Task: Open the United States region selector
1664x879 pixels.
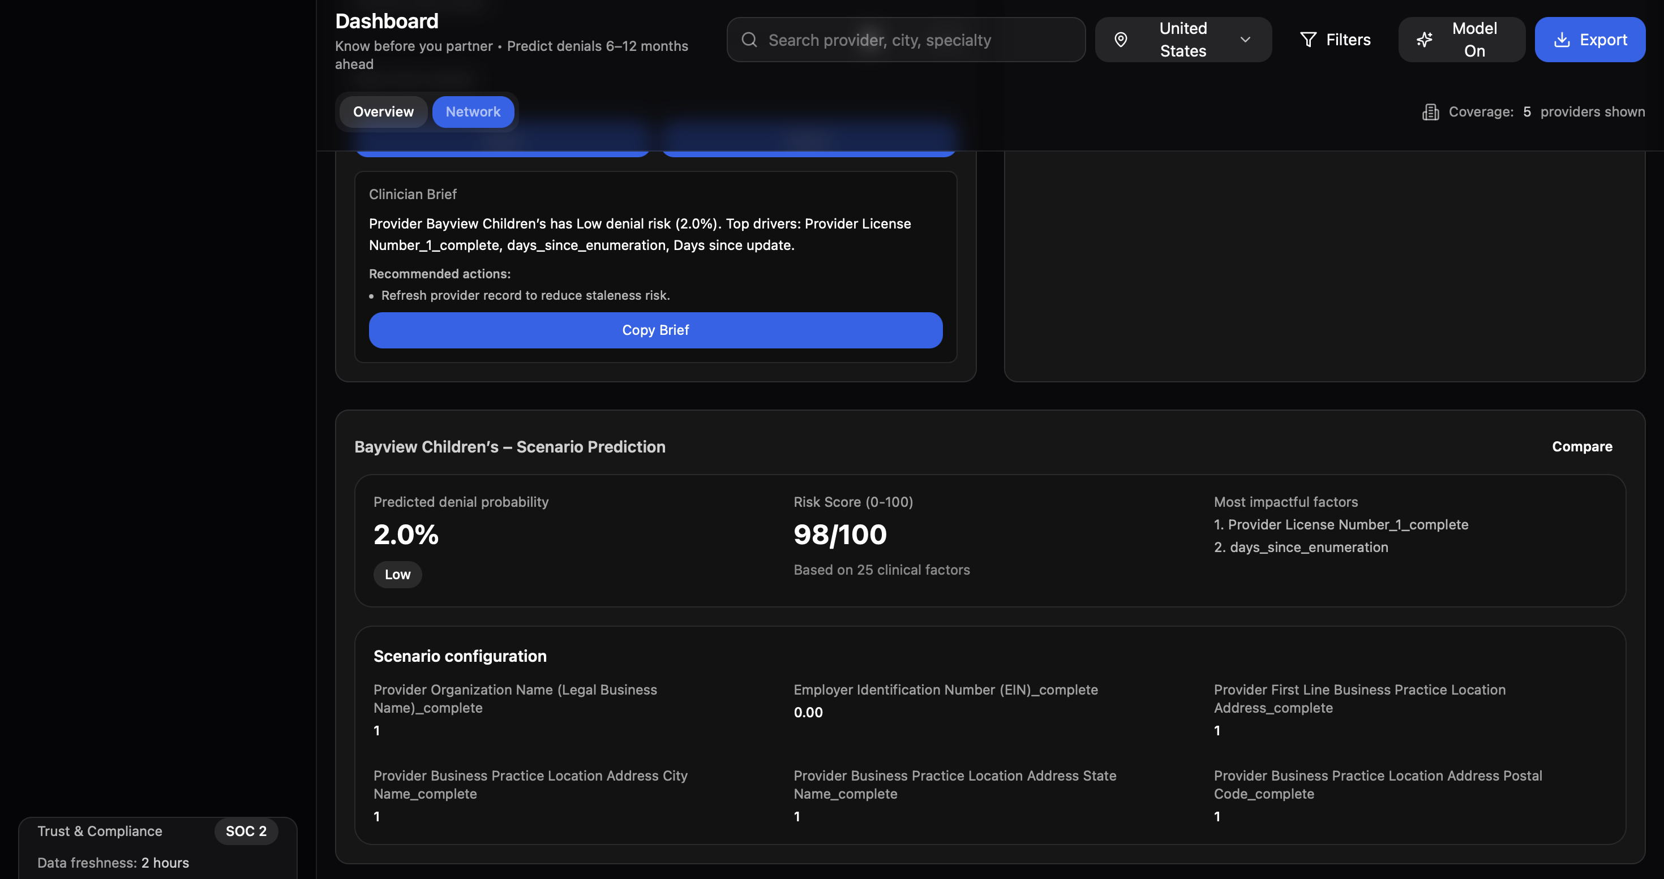Action: pyautogui.click(x=1182, y=40)
